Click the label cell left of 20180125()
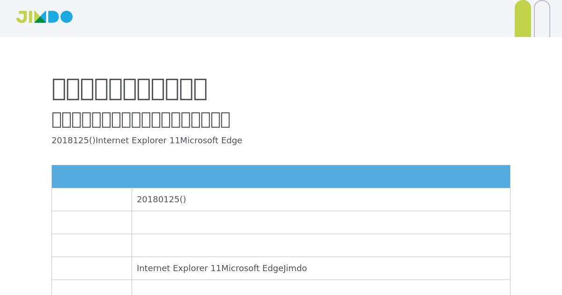562x295 pixels. coord(92,199)
